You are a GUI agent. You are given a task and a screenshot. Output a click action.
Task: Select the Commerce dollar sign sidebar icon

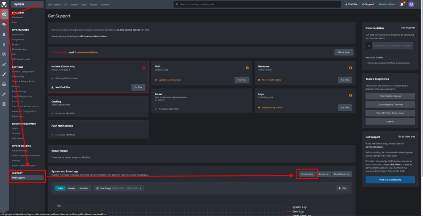point(4,44)
